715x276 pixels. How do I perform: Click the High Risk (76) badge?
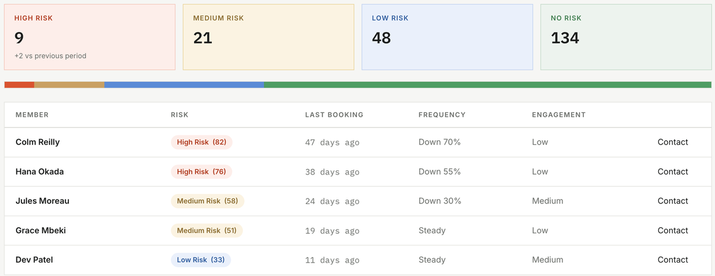point(201,172)
